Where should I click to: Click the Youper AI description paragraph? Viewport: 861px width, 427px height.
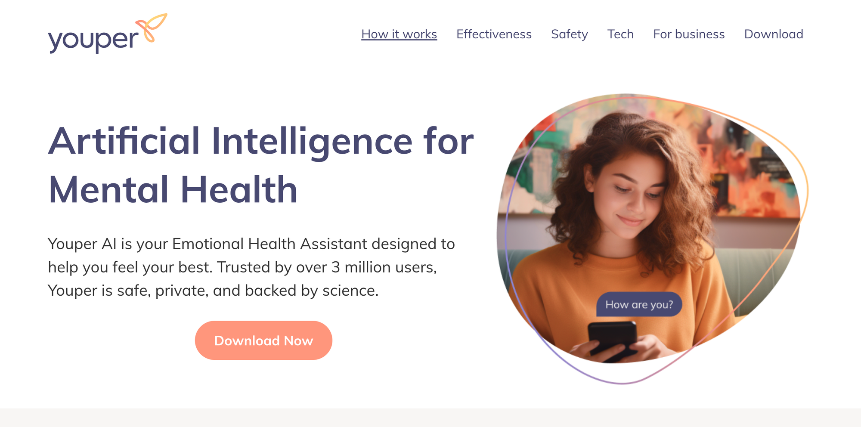[x=251, y=267]
